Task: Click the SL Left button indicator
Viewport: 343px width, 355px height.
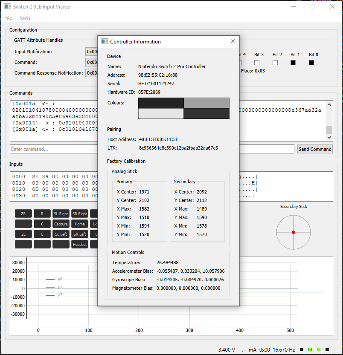Action: (x=61, y=234)
